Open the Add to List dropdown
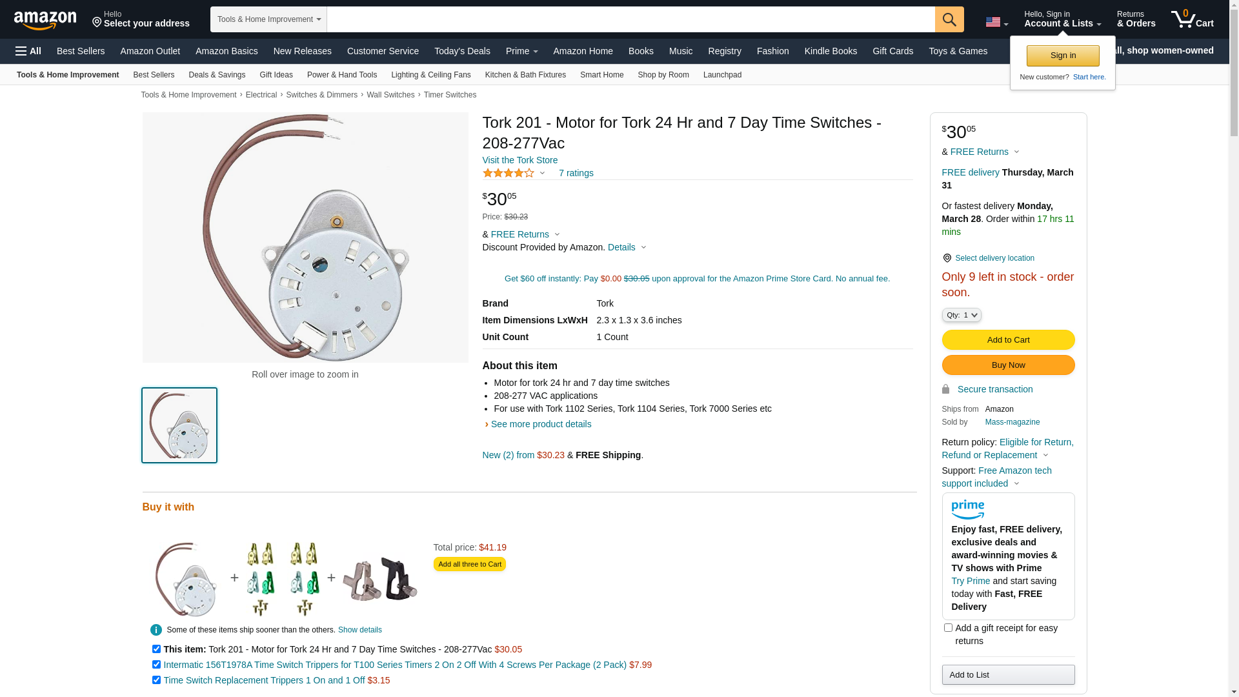Viewport: 1239px width, 697px height. click(x=1008, y=675)
